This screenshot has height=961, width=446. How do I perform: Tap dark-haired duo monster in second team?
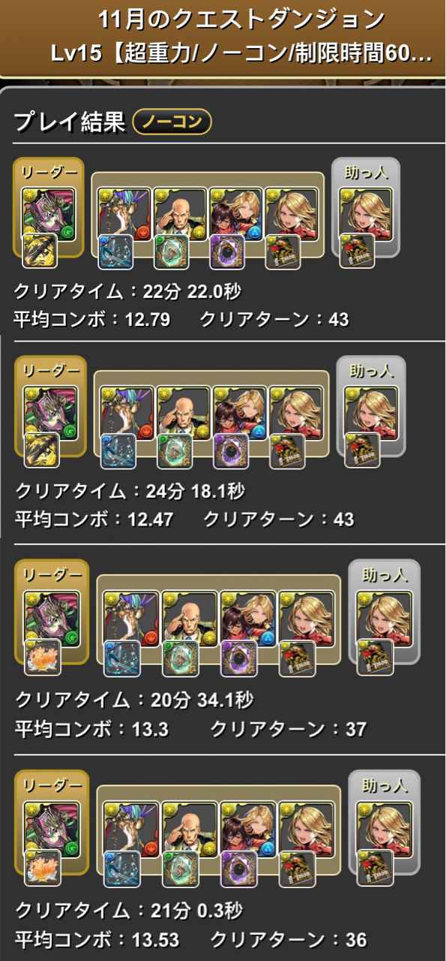(x=240, y=411)
